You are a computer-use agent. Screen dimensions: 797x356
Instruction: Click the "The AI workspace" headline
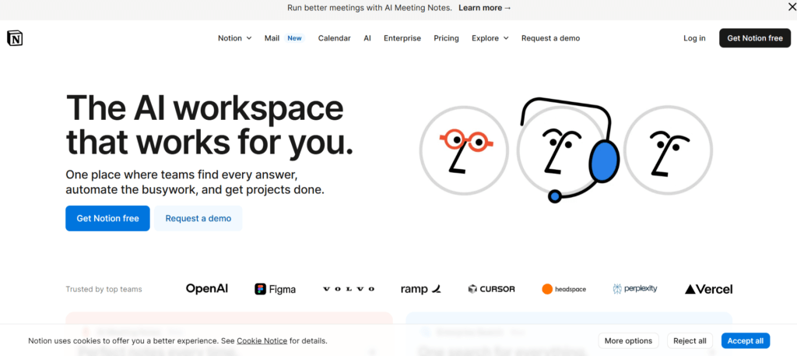click(x=205, y=108)
